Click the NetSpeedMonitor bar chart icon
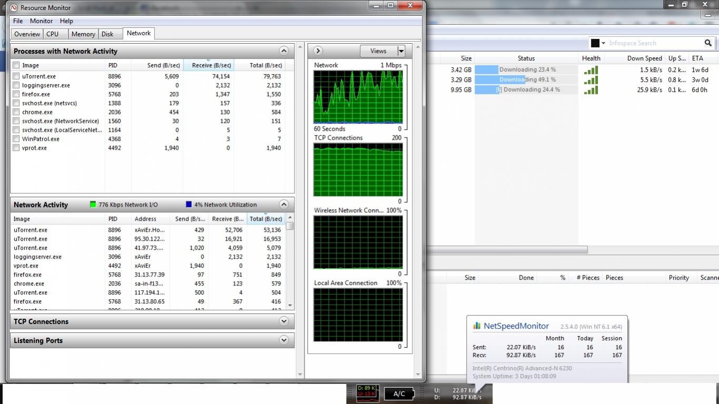This screenshot has width=719, height=404. tap(477, 326)
